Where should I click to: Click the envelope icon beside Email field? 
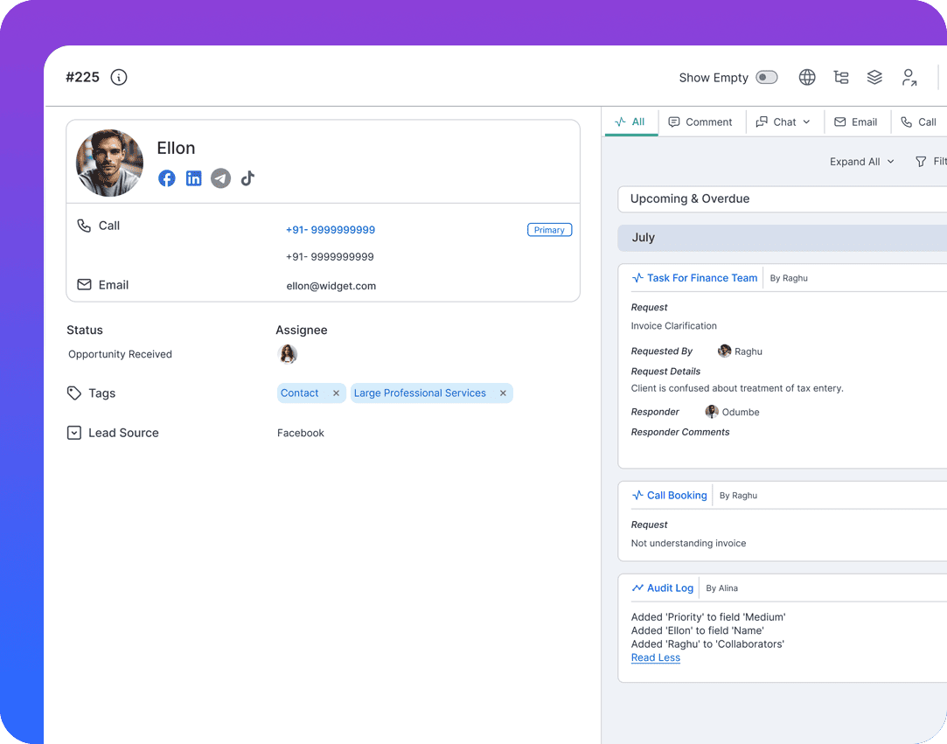tap(84, 284)
